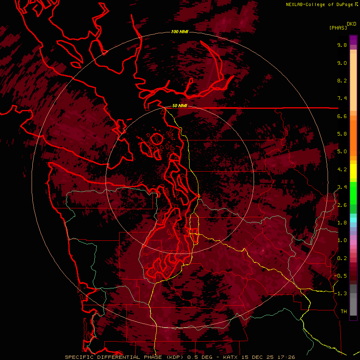
Task: Click the 6.6 value on color scale
Action: tap(342, 116)
